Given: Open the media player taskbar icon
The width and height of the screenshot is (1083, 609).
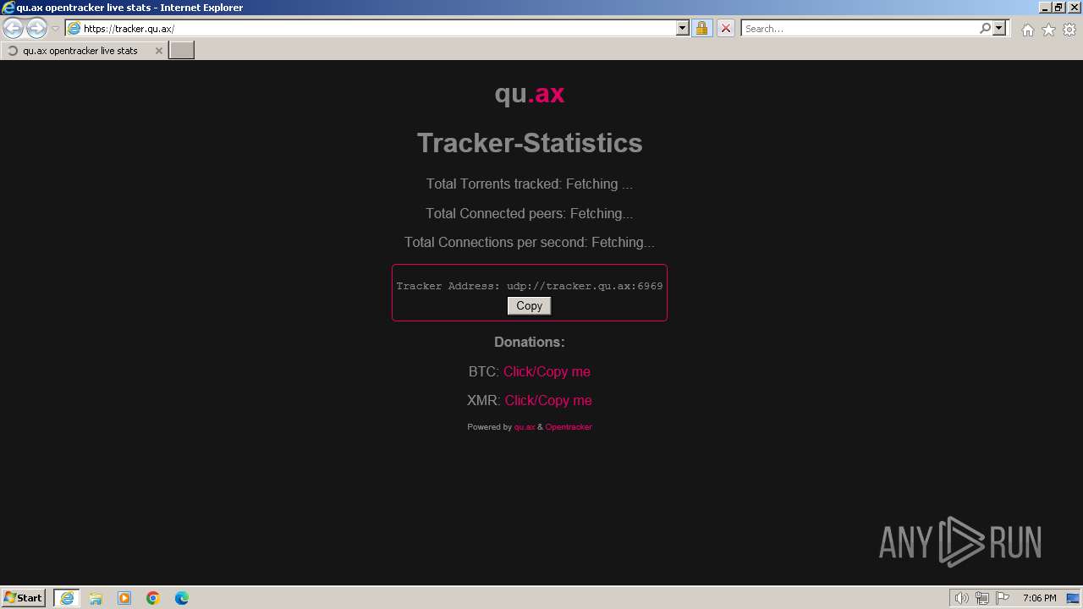Looking at the screenshot, I should 124,598.
